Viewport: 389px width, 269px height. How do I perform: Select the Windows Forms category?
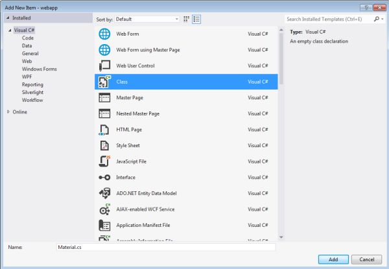(39, 69)
